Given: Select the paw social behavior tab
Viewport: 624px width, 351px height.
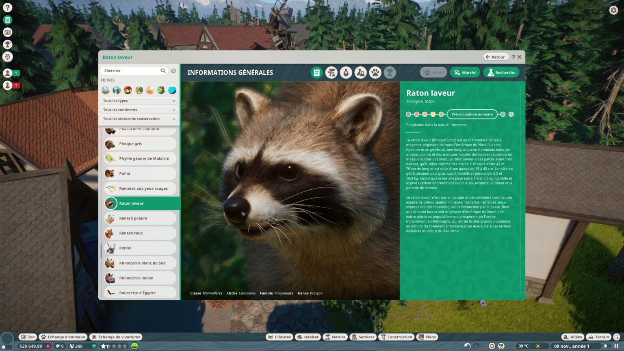Looking at the screenshot, I should point(375,72).
